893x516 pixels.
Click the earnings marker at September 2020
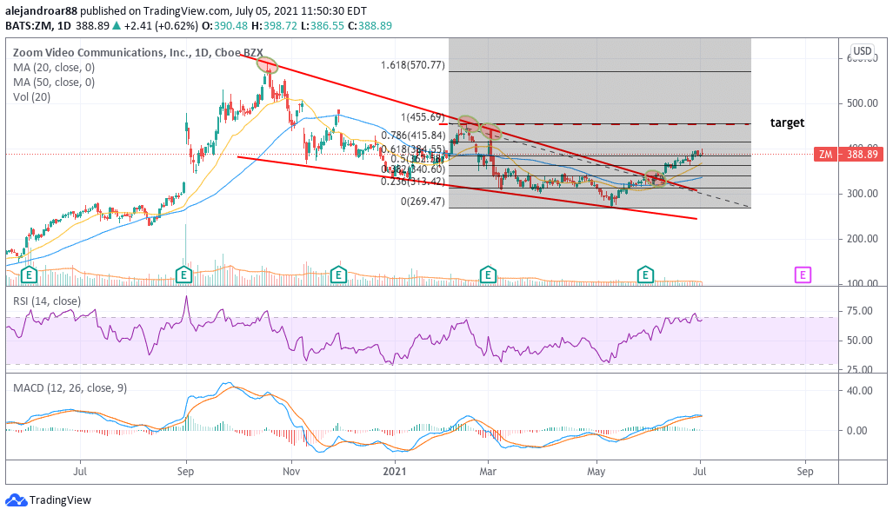tap(183, 275)
